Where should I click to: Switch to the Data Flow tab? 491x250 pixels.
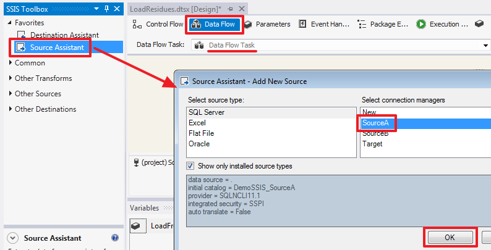tap(215, 24)
